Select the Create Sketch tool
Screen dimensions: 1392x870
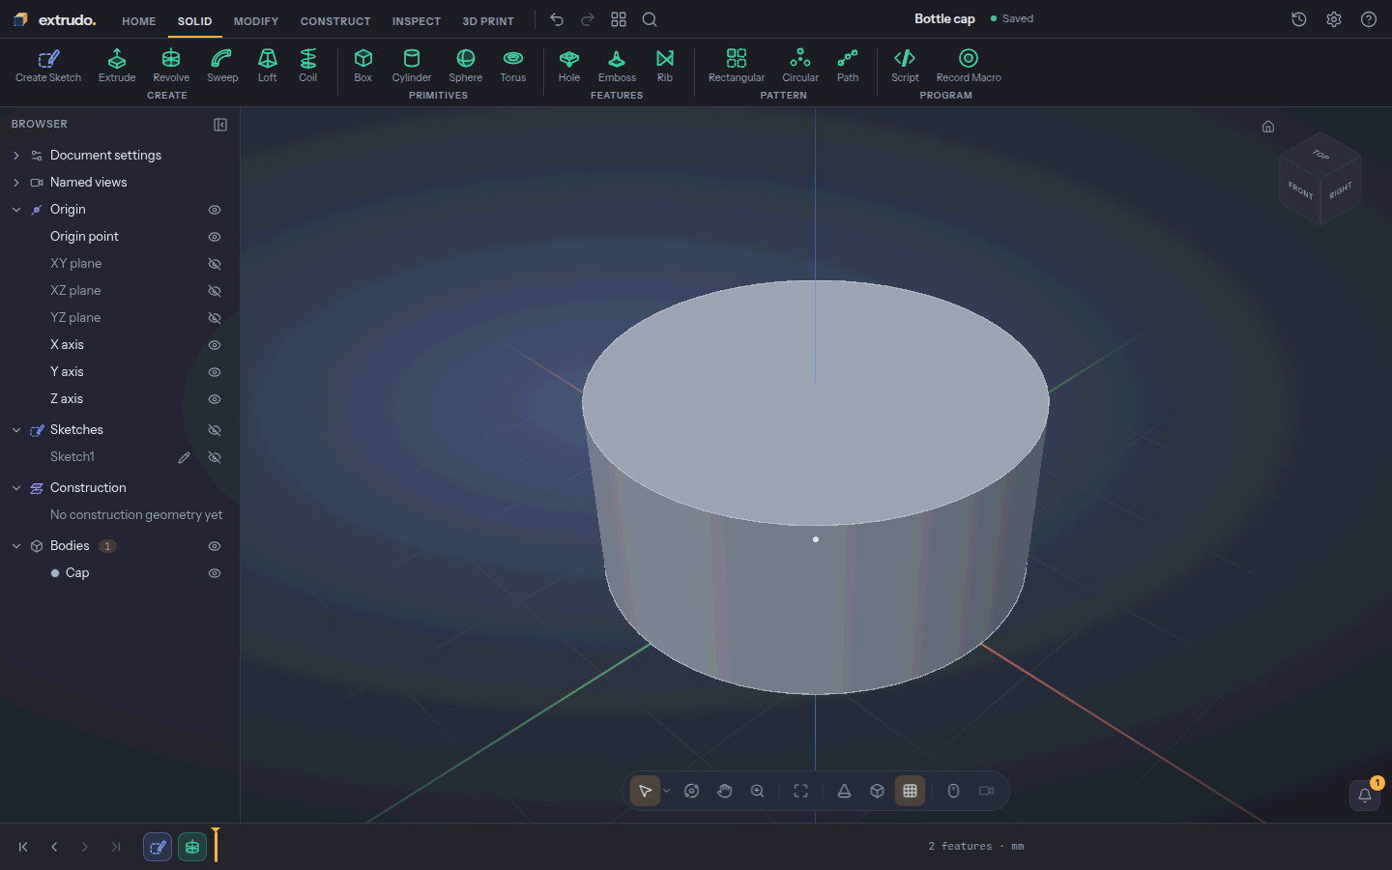pos(48,66)
